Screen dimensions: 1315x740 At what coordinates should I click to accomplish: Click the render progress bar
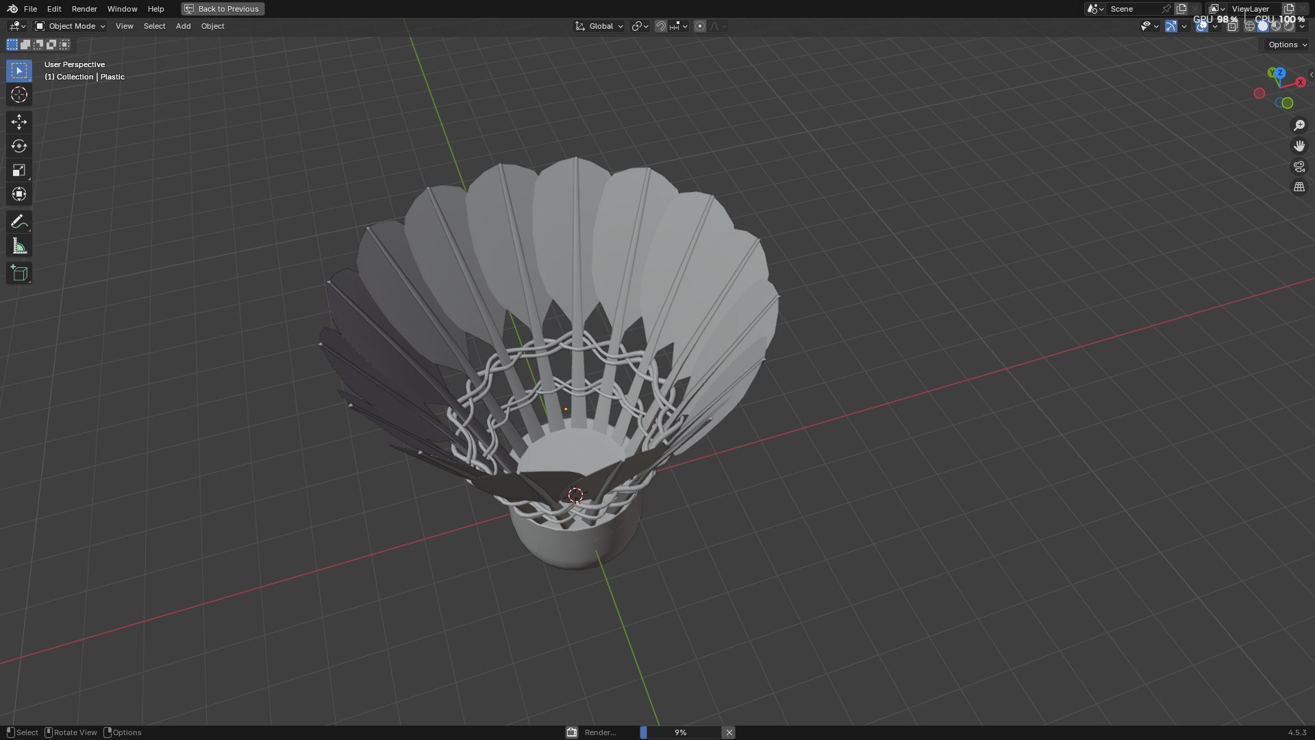(680, 732)
